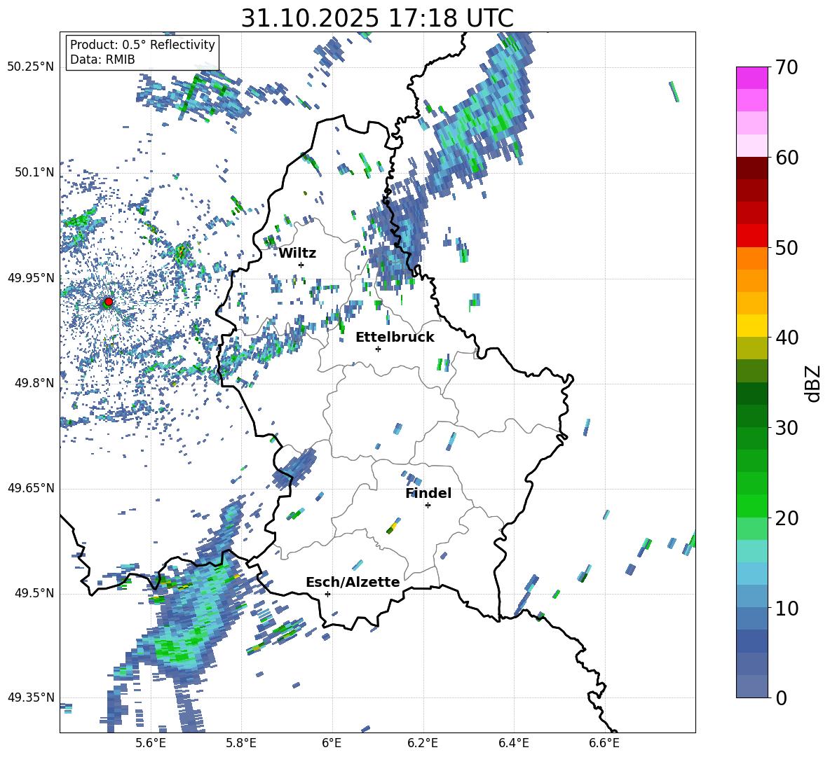
Task: Click the red radar site marker
Action: click(109, 302)
